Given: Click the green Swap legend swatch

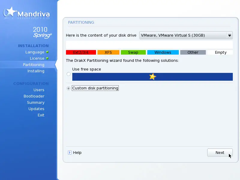Looking at the screenshot, I should (133, 52).
